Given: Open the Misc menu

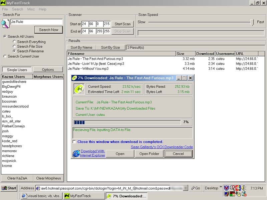Looking at the screenshot, I should (x=31, y=9).
